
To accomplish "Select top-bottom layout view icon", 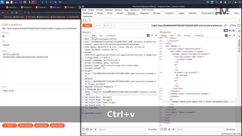I will click(230, 31).
